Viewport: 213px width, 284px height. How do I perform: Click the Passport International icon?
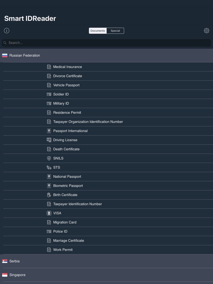pyautogui.click(x=49, y=131)
